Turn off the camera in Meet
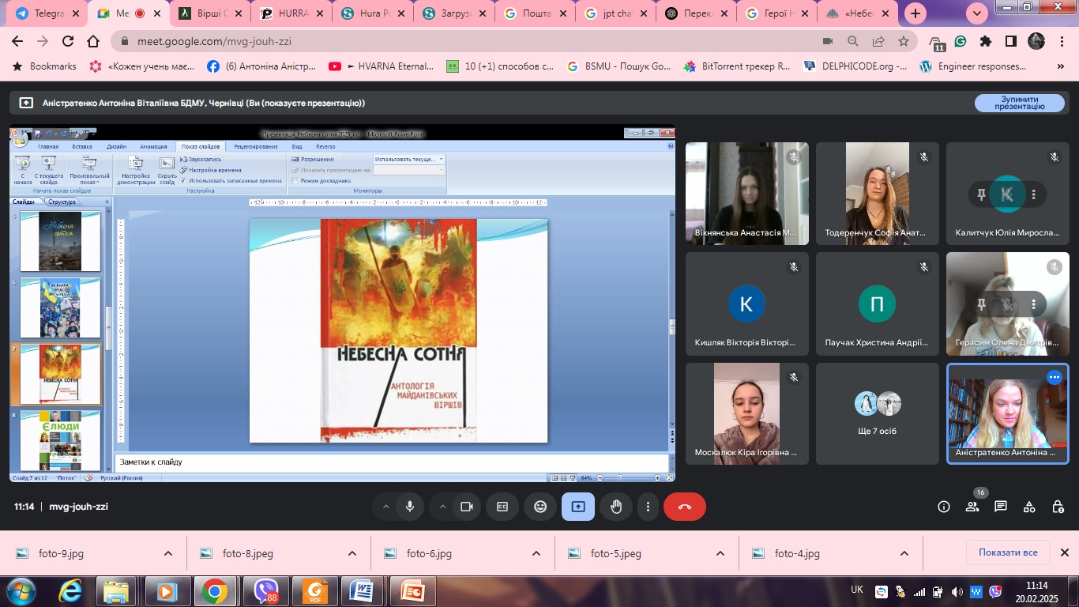The width and height of the screenshot is (1079, 607). (467, 507)
